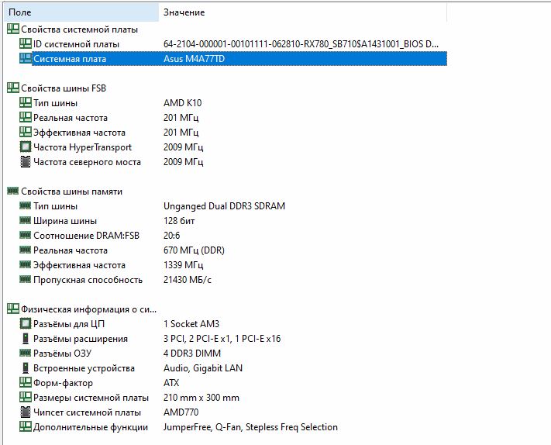Click the 'ATX' form factor value
Screen dimensions: 551x445
tap(171, 383)
